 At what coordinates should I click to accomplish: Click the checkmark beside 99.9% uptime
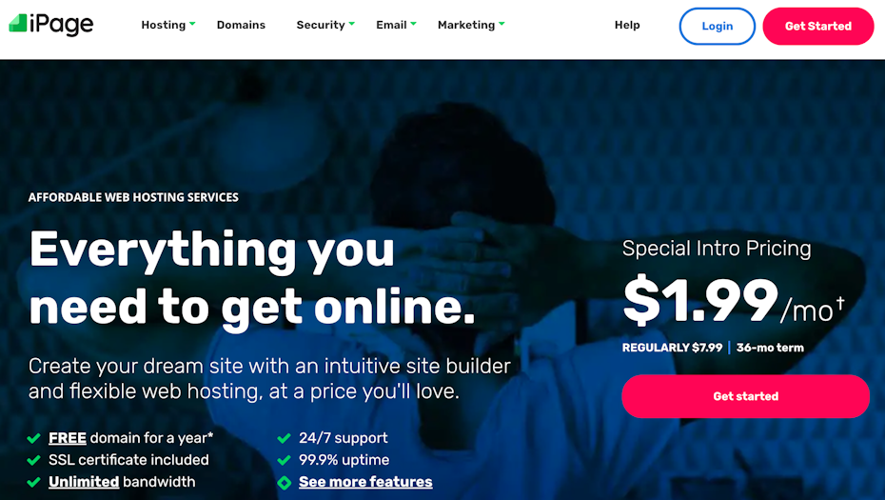click(284, 460)
